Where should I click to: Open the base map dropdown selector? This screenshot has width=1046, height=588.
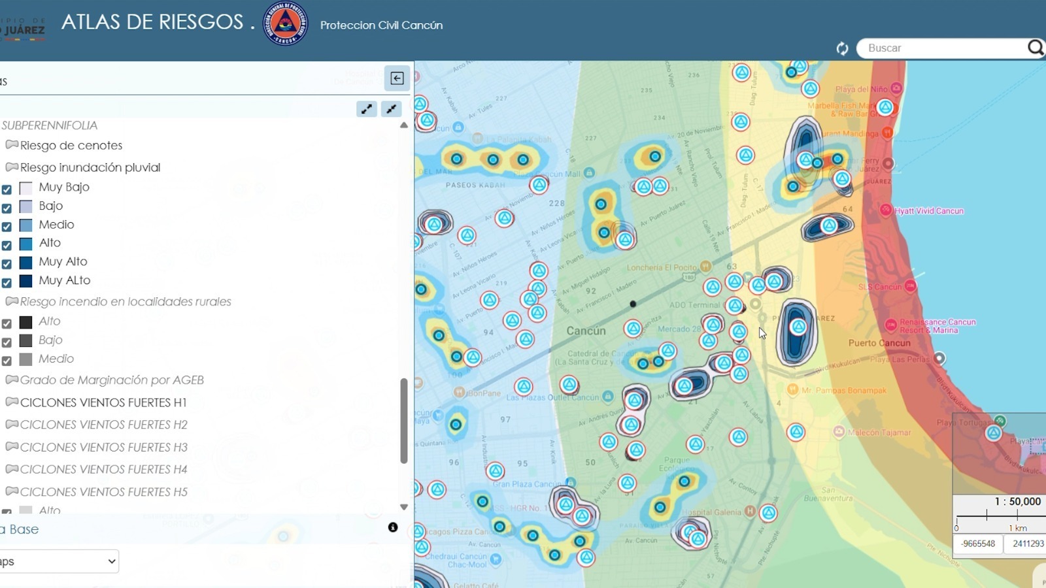point(59,561)
